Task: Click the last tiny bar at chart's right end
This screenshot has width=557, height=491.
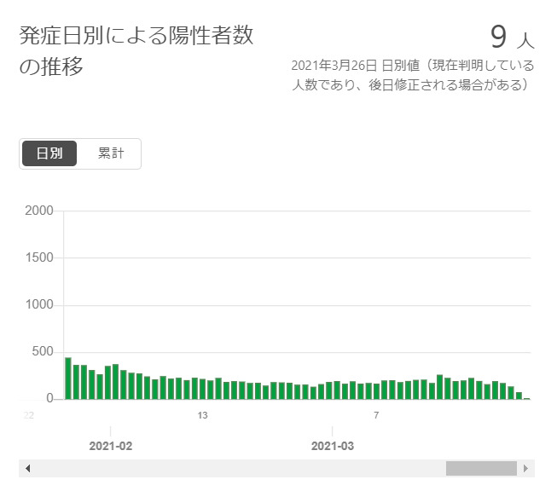Action: click(x=526, y=398)
